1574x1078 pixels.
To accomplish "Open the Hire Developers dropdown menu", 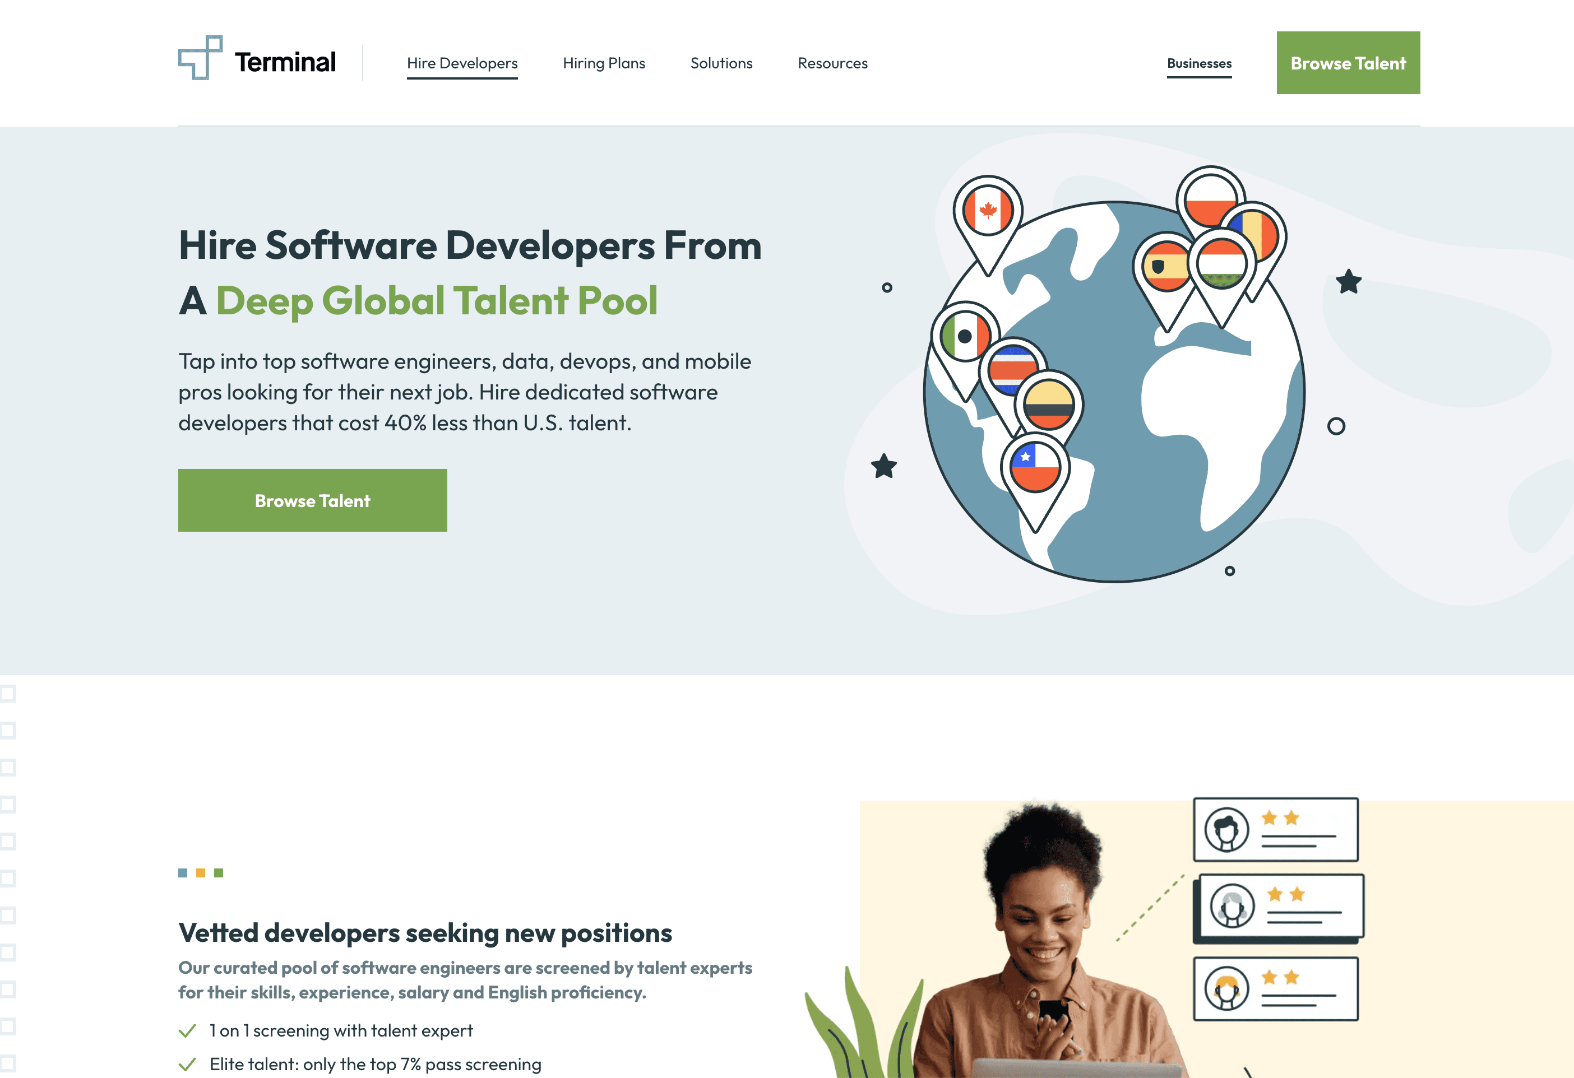I will click(463, 62).
